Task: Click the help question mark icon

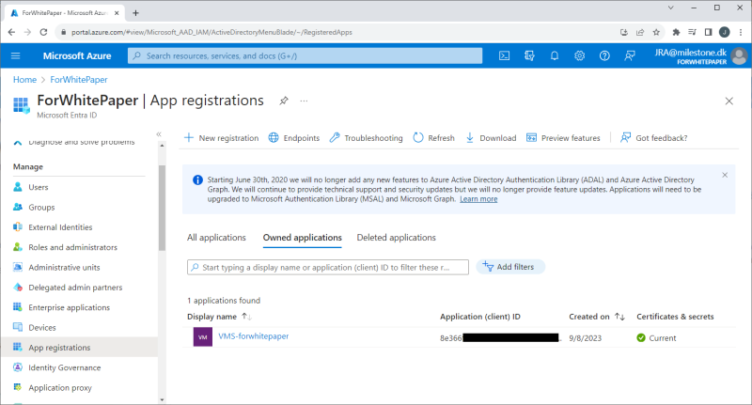Action: (x=603, y=55)
